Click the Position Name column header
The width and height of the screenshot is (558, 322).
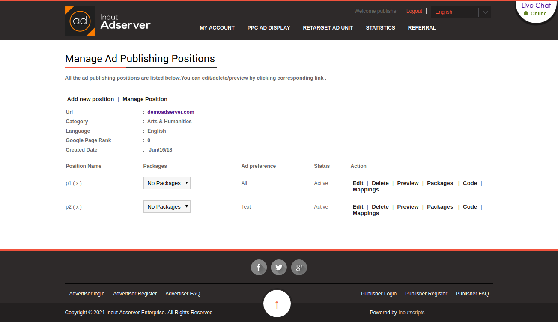pyautogui.click(x=84, y=166)
